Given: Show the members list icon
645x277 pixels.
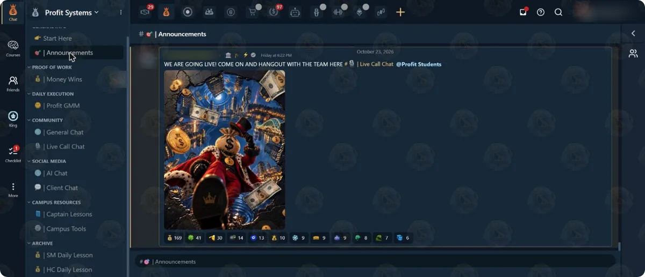Looking at the screenshot, I should (x=633, y=54).
